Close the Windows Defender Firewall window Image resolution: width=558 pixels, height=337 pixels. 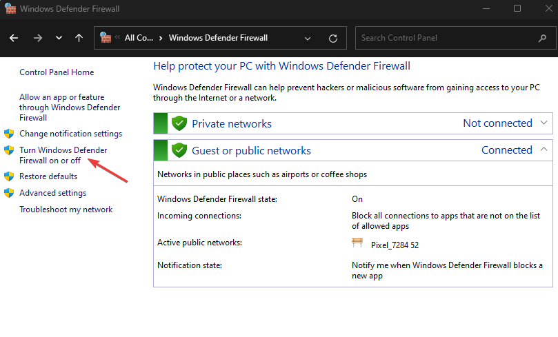pos(548,8)
